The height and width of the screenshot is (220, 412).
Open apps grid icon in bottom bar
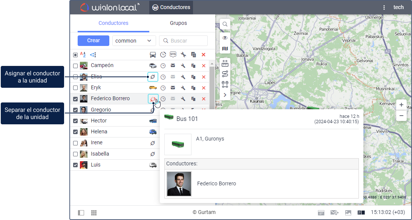coord(94,213)
